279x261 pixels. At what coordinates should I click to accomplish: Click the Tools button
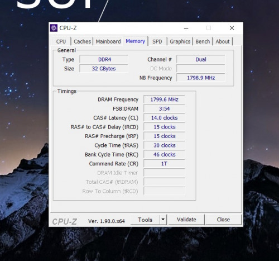click(145, 220)
